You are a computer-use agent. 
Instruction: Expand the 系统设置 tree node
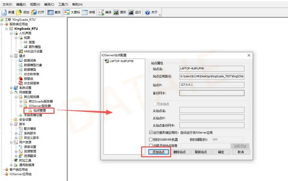pos(11,88)
